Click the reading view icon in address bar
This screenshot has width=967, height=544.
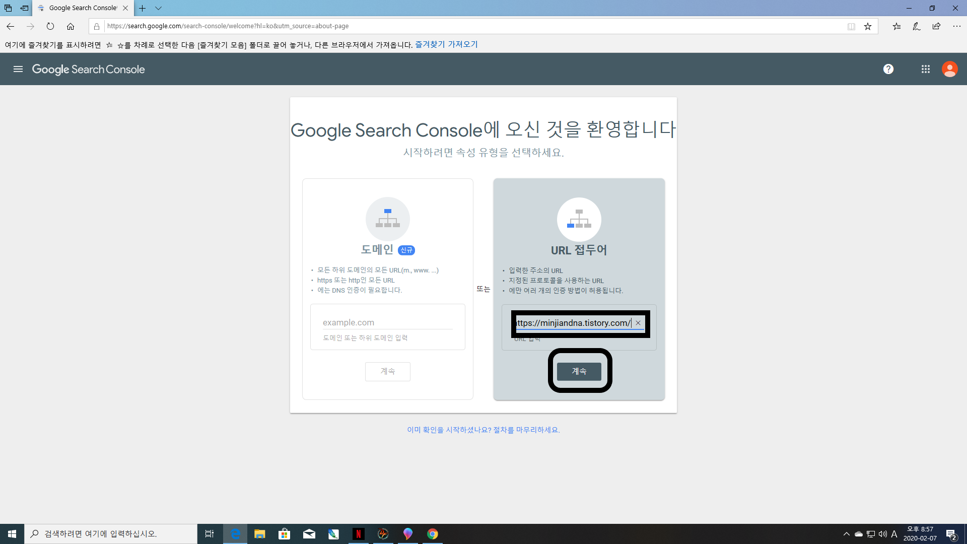[851, 26]
